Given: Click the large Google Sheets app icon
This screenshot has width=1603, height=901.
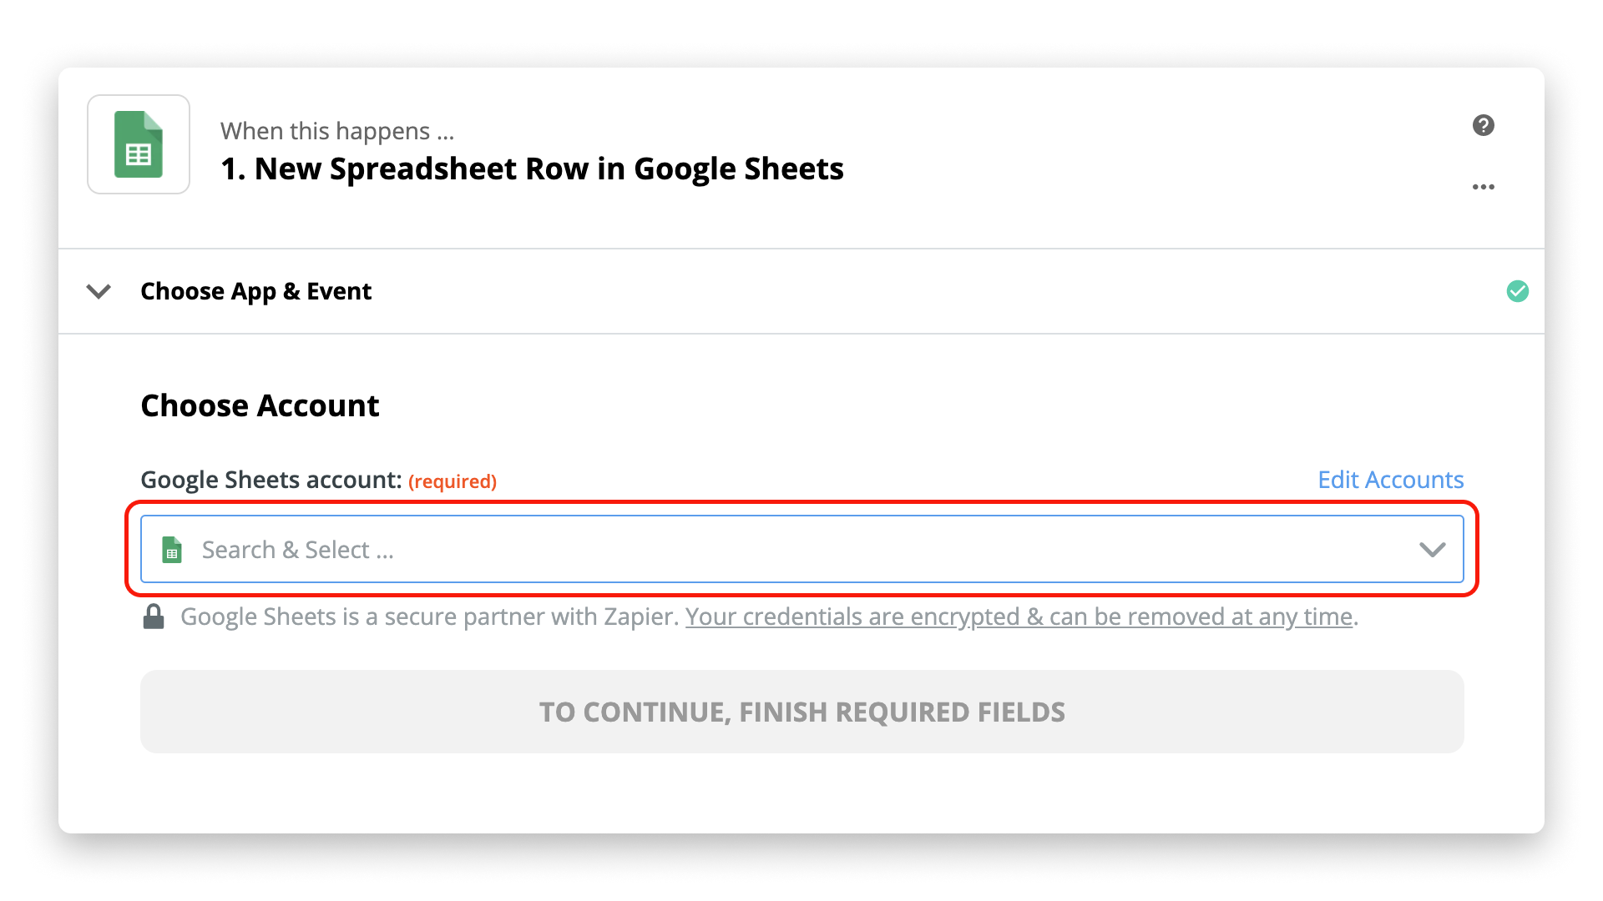Looking at the screenshot, I should point(139,144).
